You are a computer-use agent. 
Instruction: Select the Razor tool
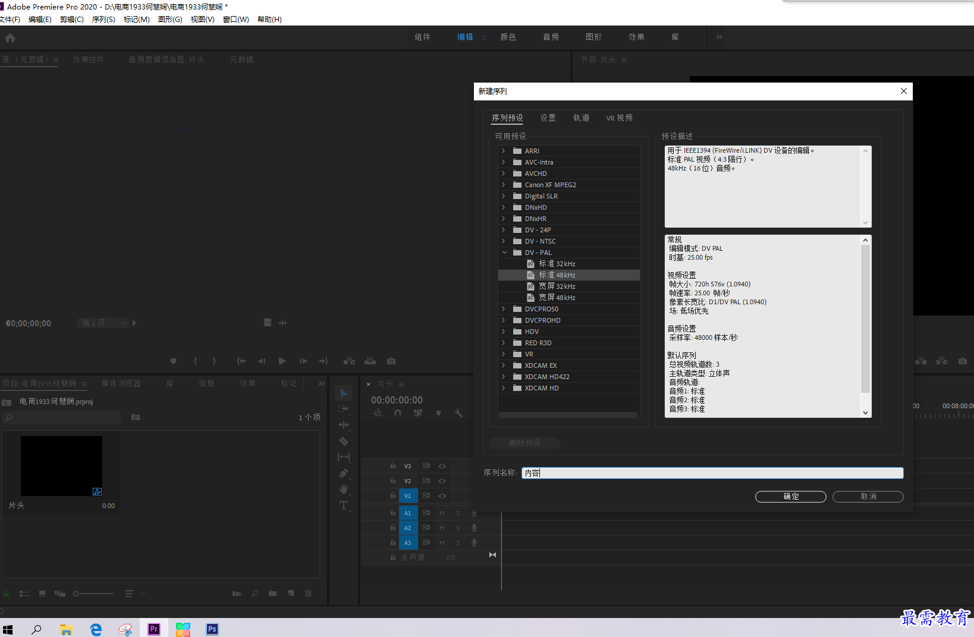tap(344, 441)
